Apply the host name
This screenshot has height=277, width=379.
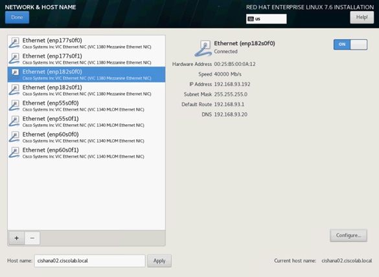159,261
